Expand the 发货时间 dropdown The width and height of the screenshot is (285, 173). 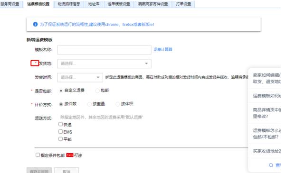tap(80, 77)
